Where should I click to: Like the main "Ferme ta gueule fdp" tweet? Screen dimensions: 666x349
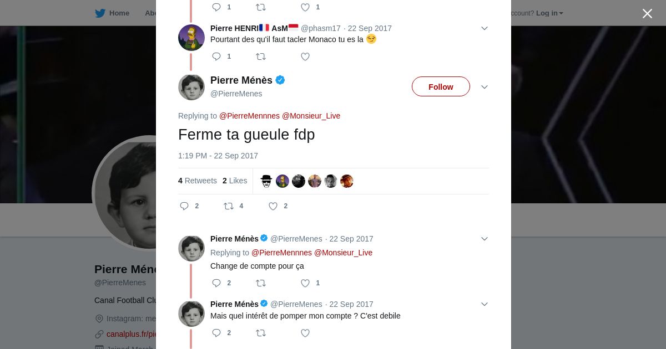tap(273, 206)
